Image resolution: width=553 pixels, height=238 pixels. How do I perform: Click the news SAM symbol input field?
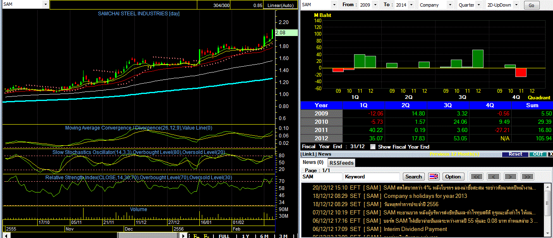click(322, 177)
